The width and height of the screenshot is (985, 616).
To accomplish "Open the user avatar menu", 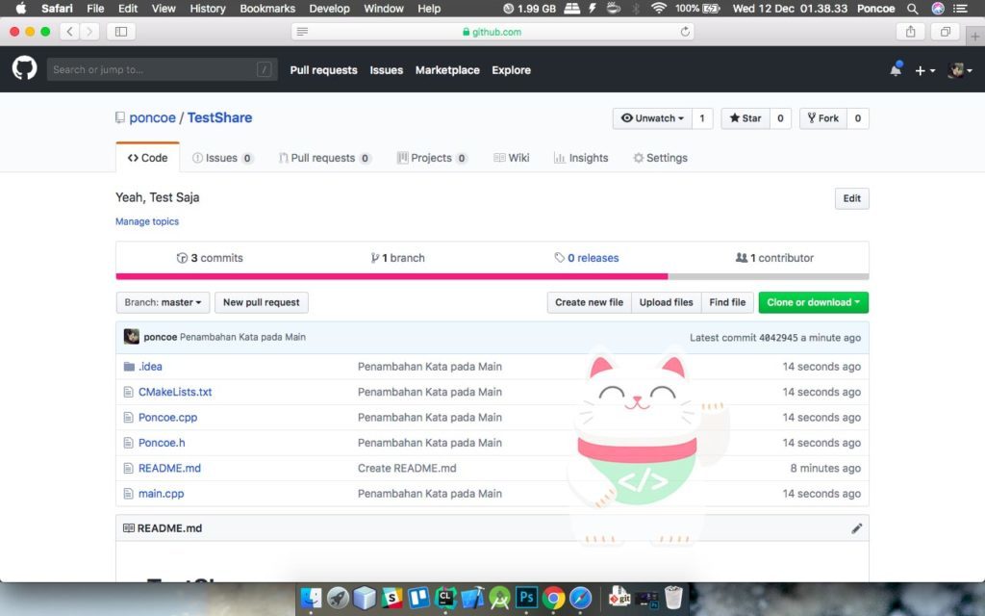I will tap(960, 70).
